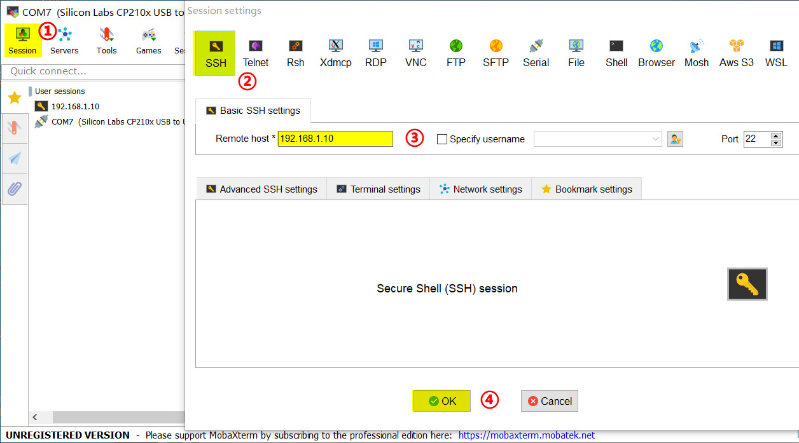This screenshot has width=799, height=443.
Task: Click the sessions panel left scroll arrow
Action: click(35, 418)
